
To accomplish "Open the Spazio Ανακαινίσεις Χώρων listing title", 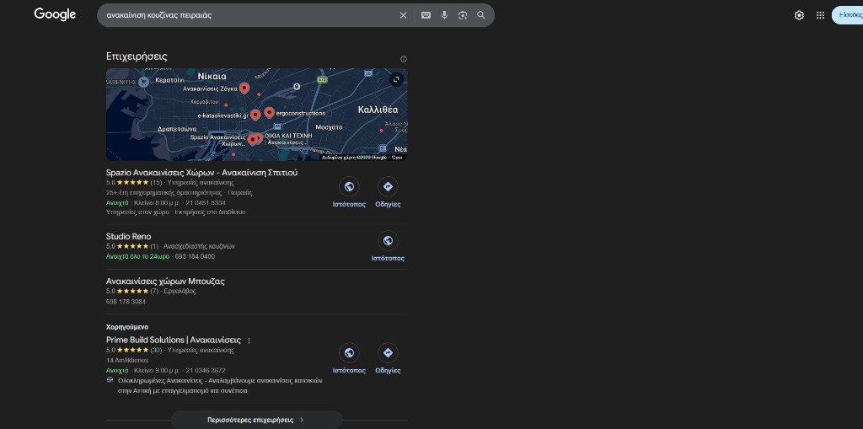I will 201,173.
